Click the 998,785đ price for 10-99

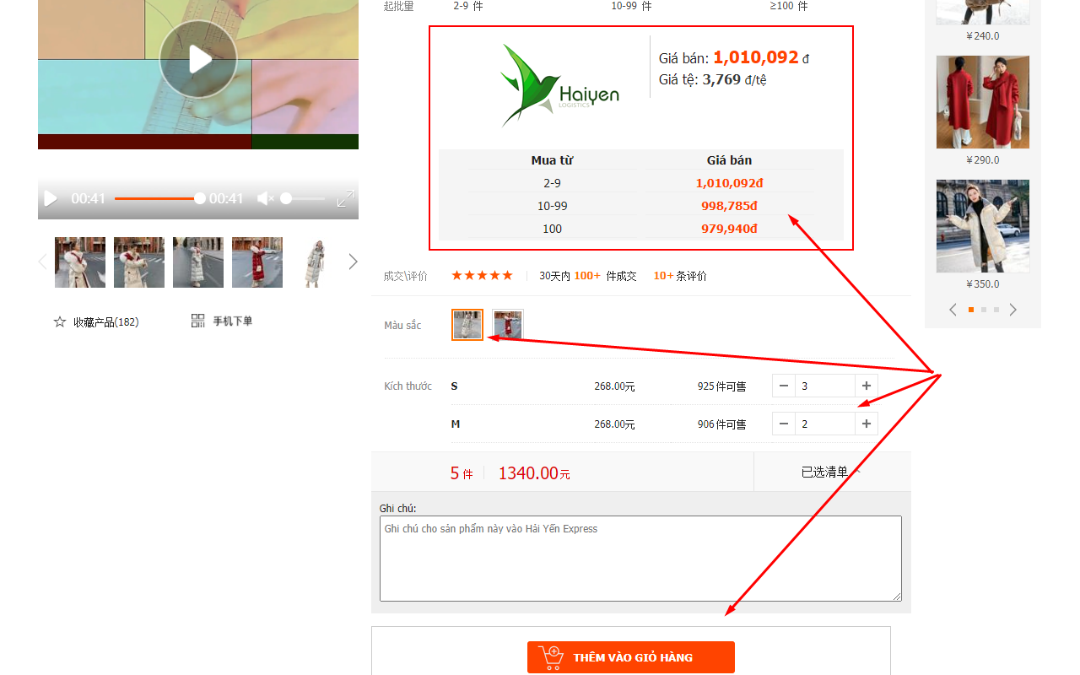(729, 206)
